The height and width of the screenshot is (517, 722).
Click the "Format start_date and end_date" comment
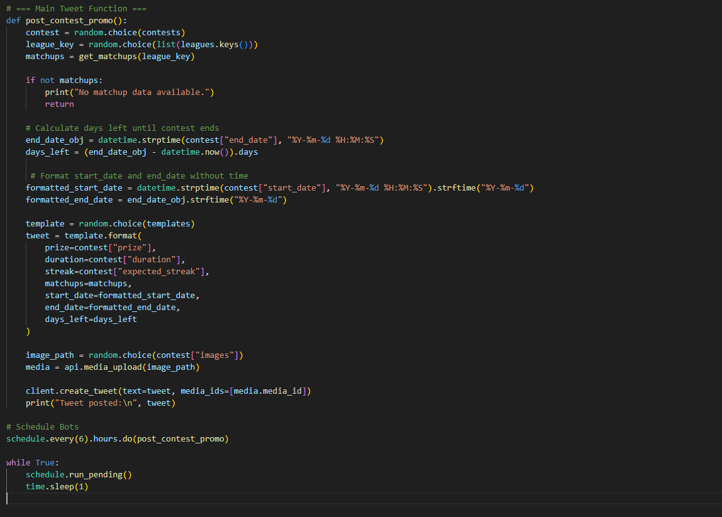[x=139, y=176]
